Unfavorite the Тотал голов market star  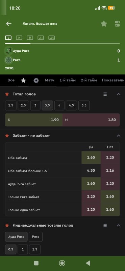click(x=7, y=94)
